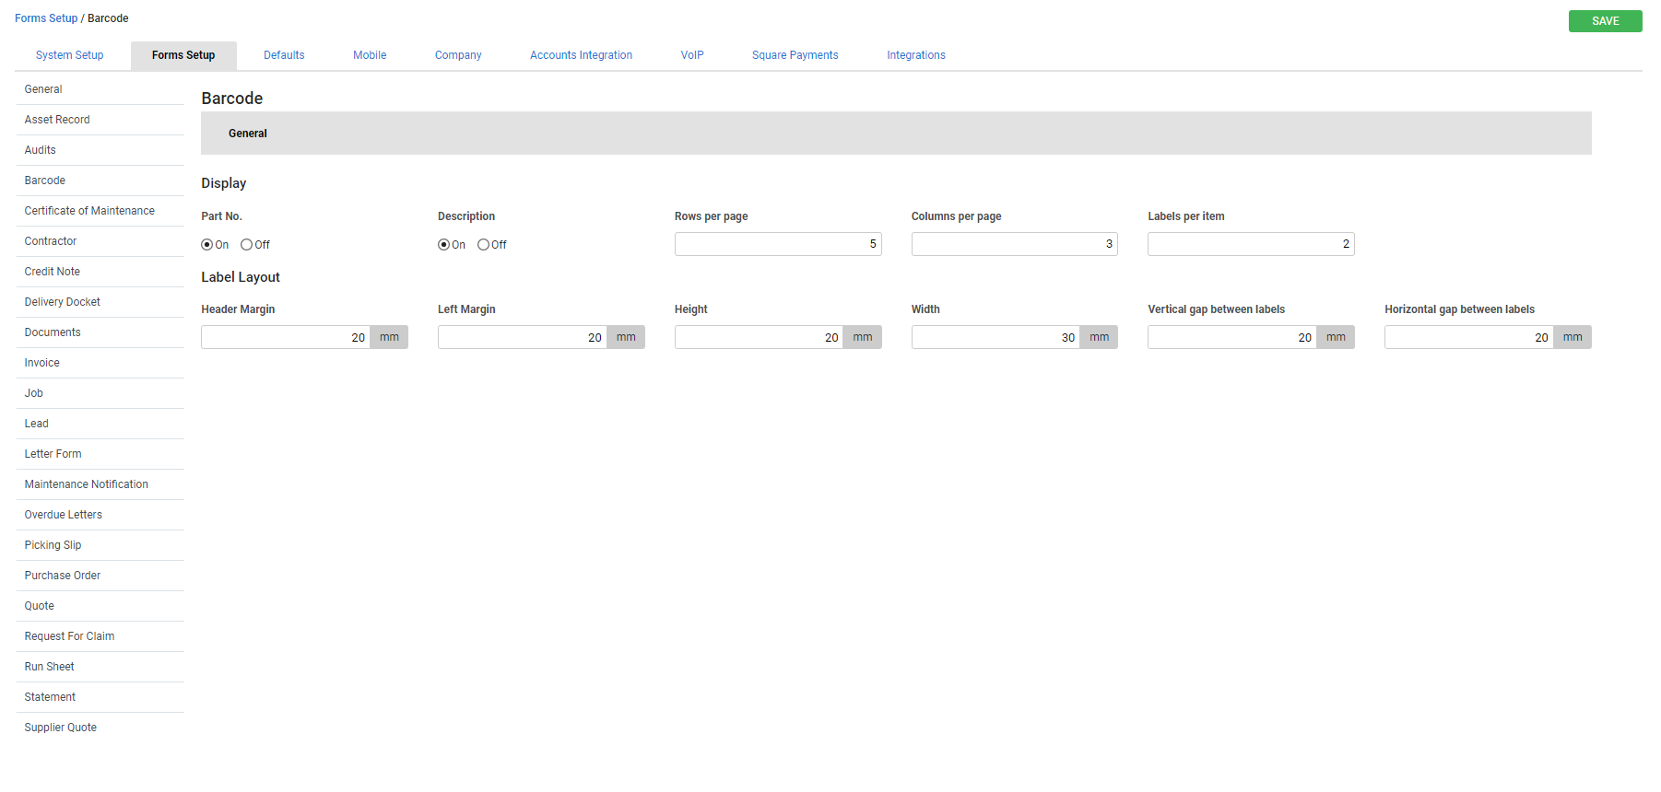Focus the Header Margin input

click(x=286, y=337)
